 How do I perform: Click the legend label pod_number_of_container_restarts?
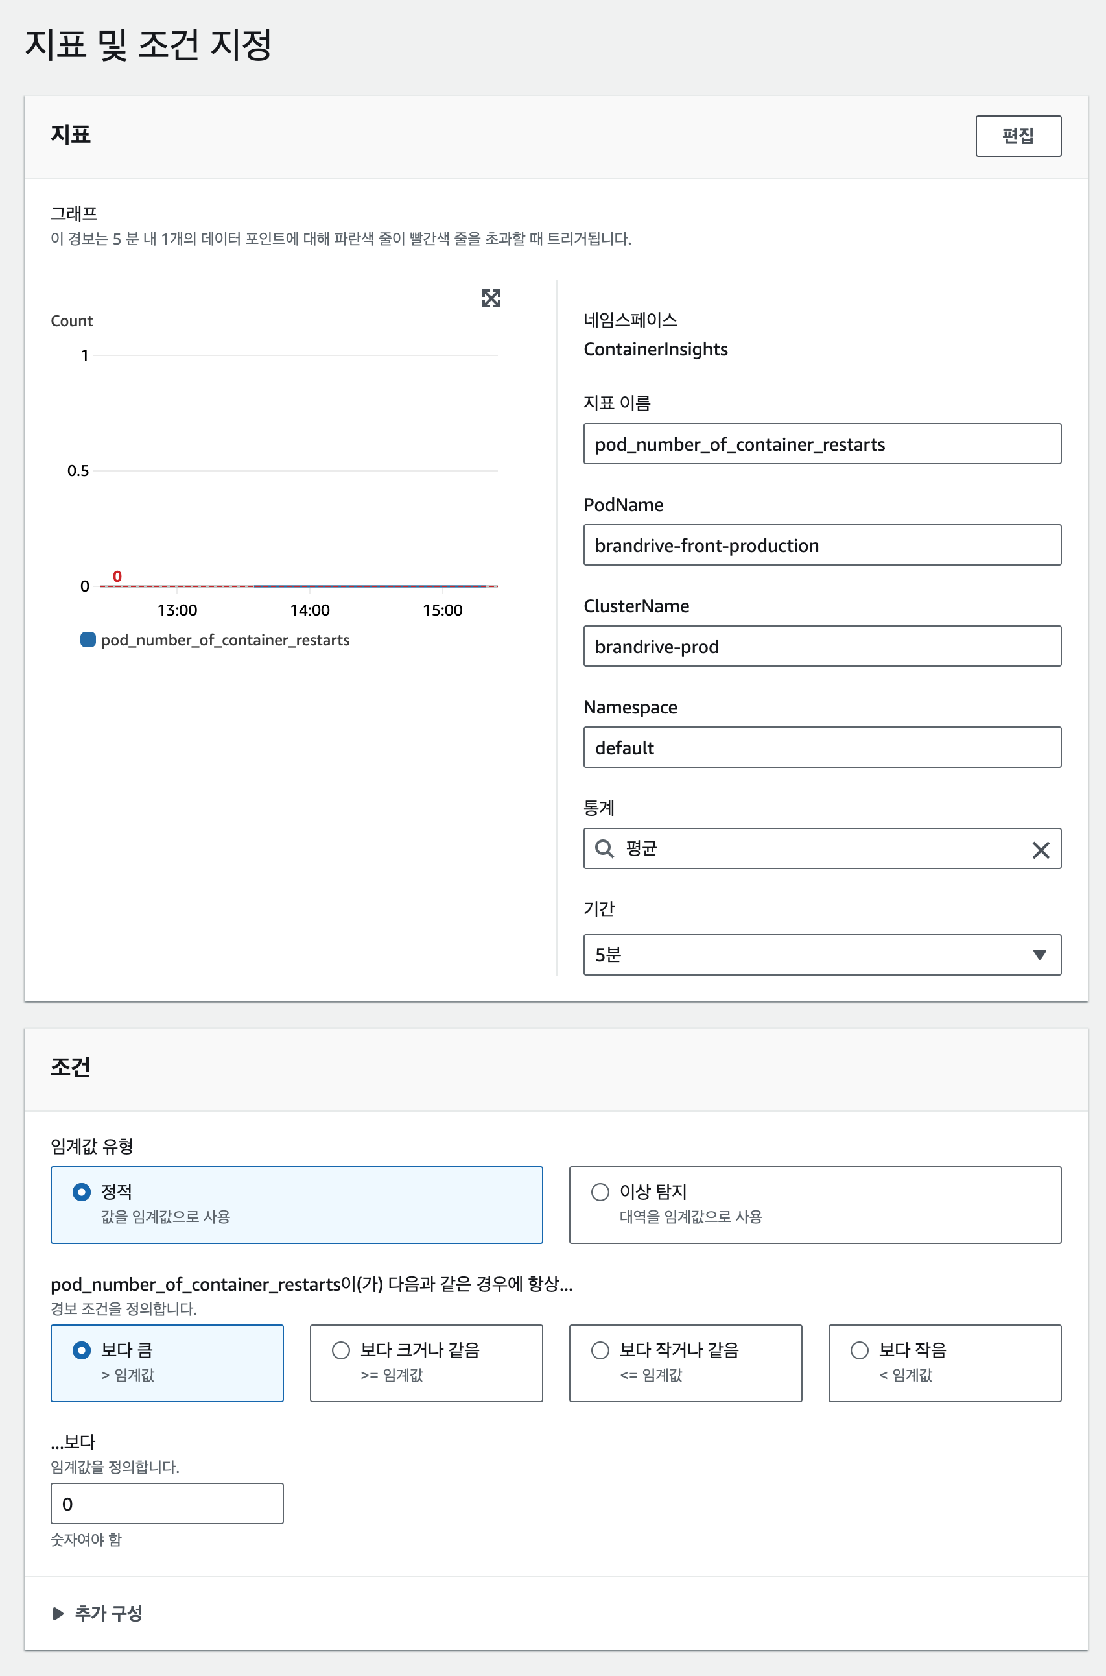click(225, 640)
